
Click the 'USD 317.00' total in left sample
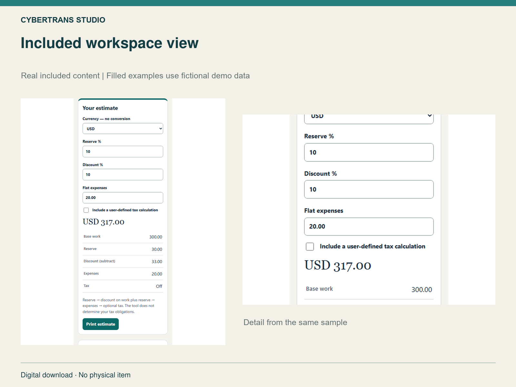(x=104, y=222)
